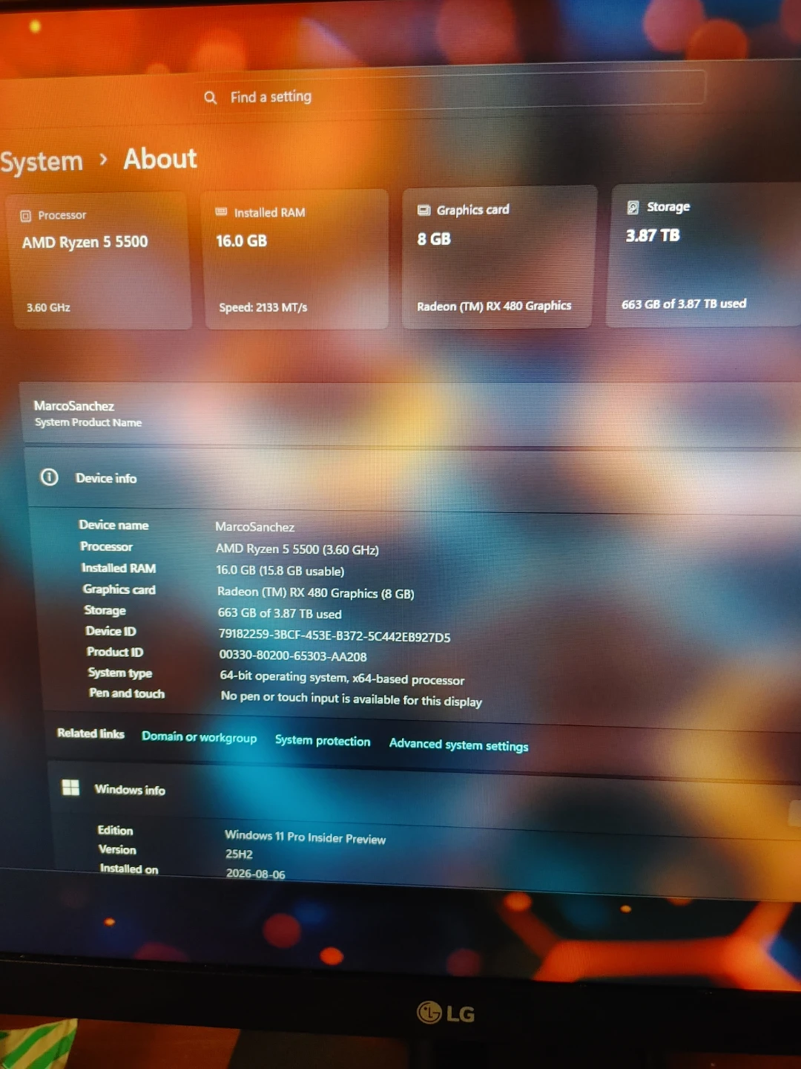Select the 16.0 GB (15.8 GB usable) value
The height and width of the screenshot is (1069, 801).
click(280, 571)
